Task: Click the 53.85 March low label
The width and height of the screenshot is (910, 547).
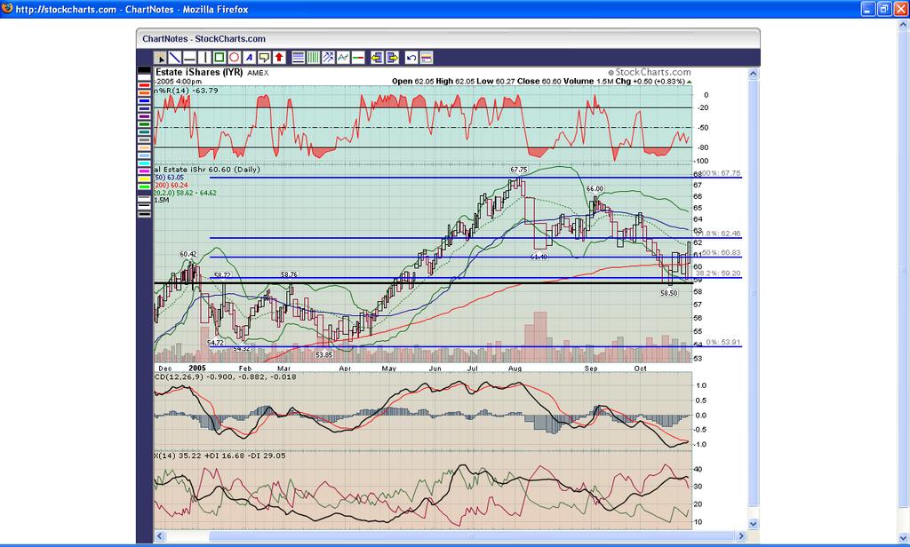Action: [x=323, y=354]
